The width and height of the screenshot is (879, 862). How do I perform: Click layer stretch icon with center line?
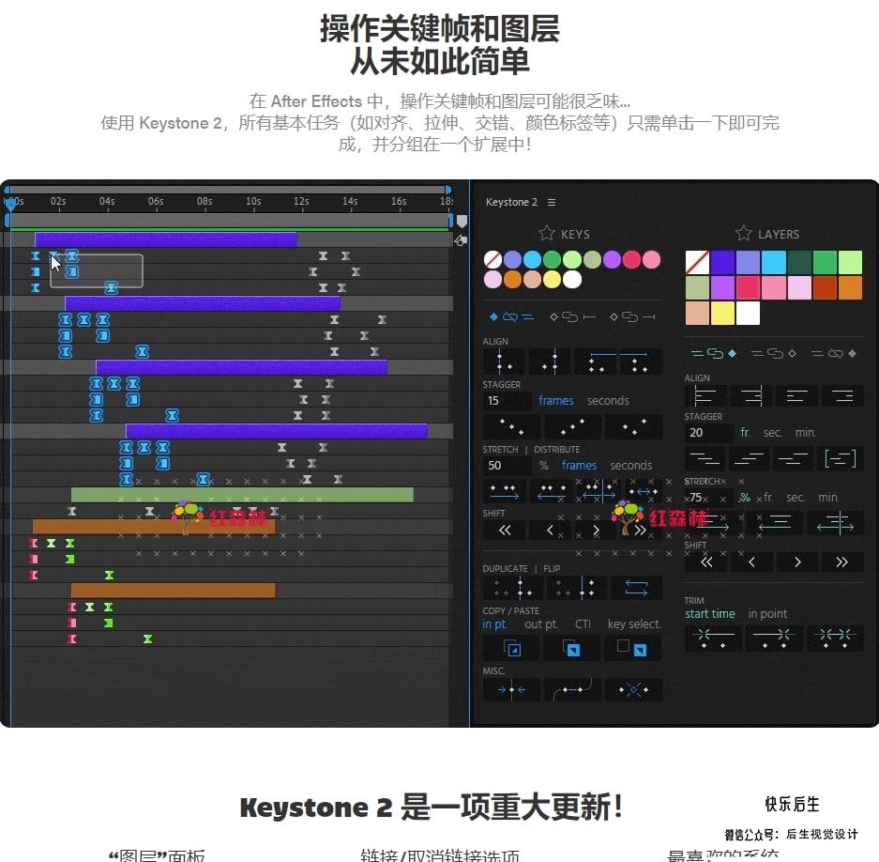835,524
